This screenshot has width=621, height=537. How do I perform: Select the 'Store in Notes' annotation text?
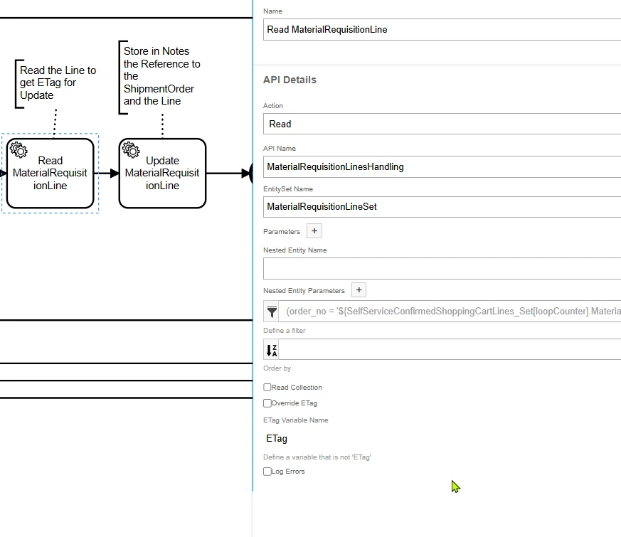click(161, 76)
